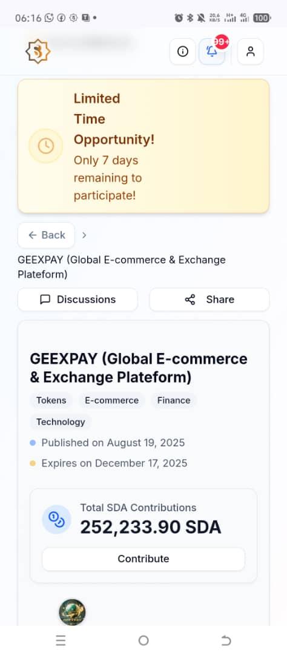Open the info circle icon

tap(183, 52)
